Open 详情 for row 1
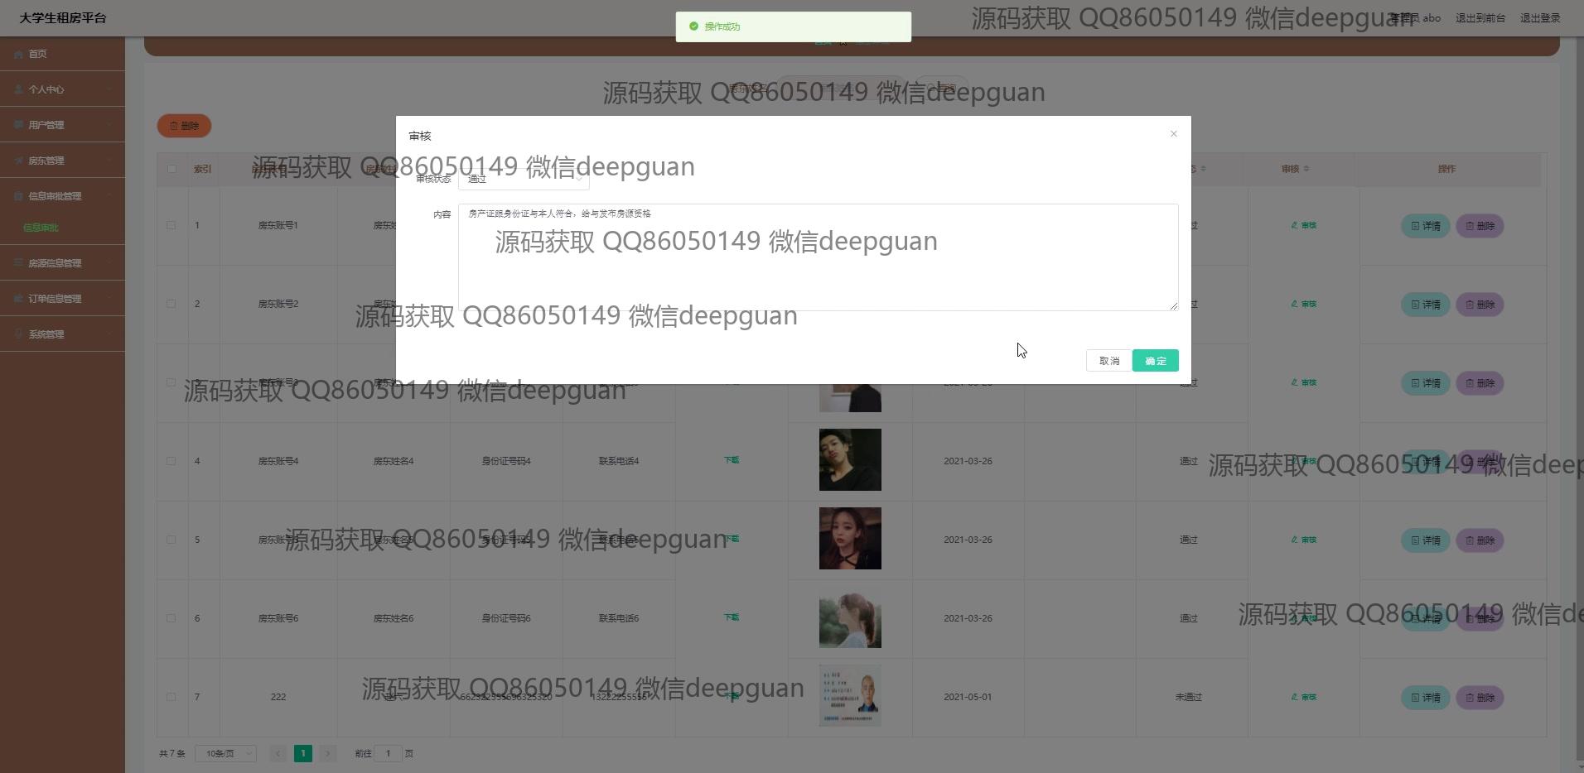This screenshot has width=1584, height=773. pos(1425,226)
